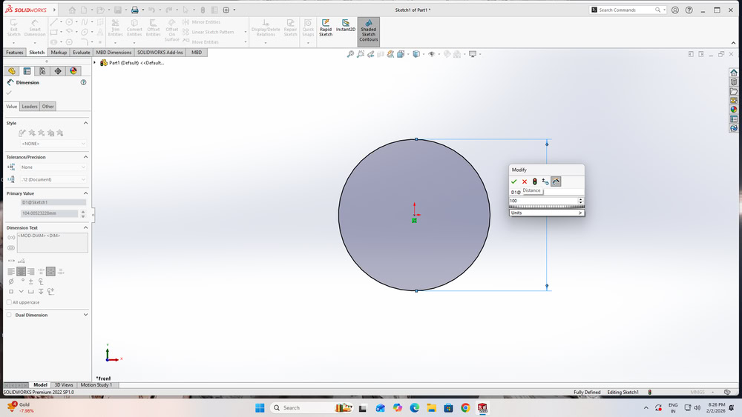Open the FeatureManager Design Tree tab icon
742x417 pixels.
[x=11, y=71]
